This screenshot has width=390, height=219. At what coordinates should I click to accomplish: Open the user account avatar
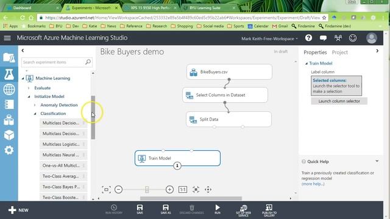(x=371, y=38)
